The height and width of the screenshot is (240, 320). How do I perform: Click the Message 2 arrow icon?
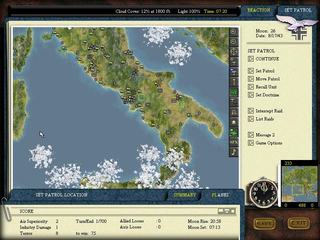(x=251, y=135)
